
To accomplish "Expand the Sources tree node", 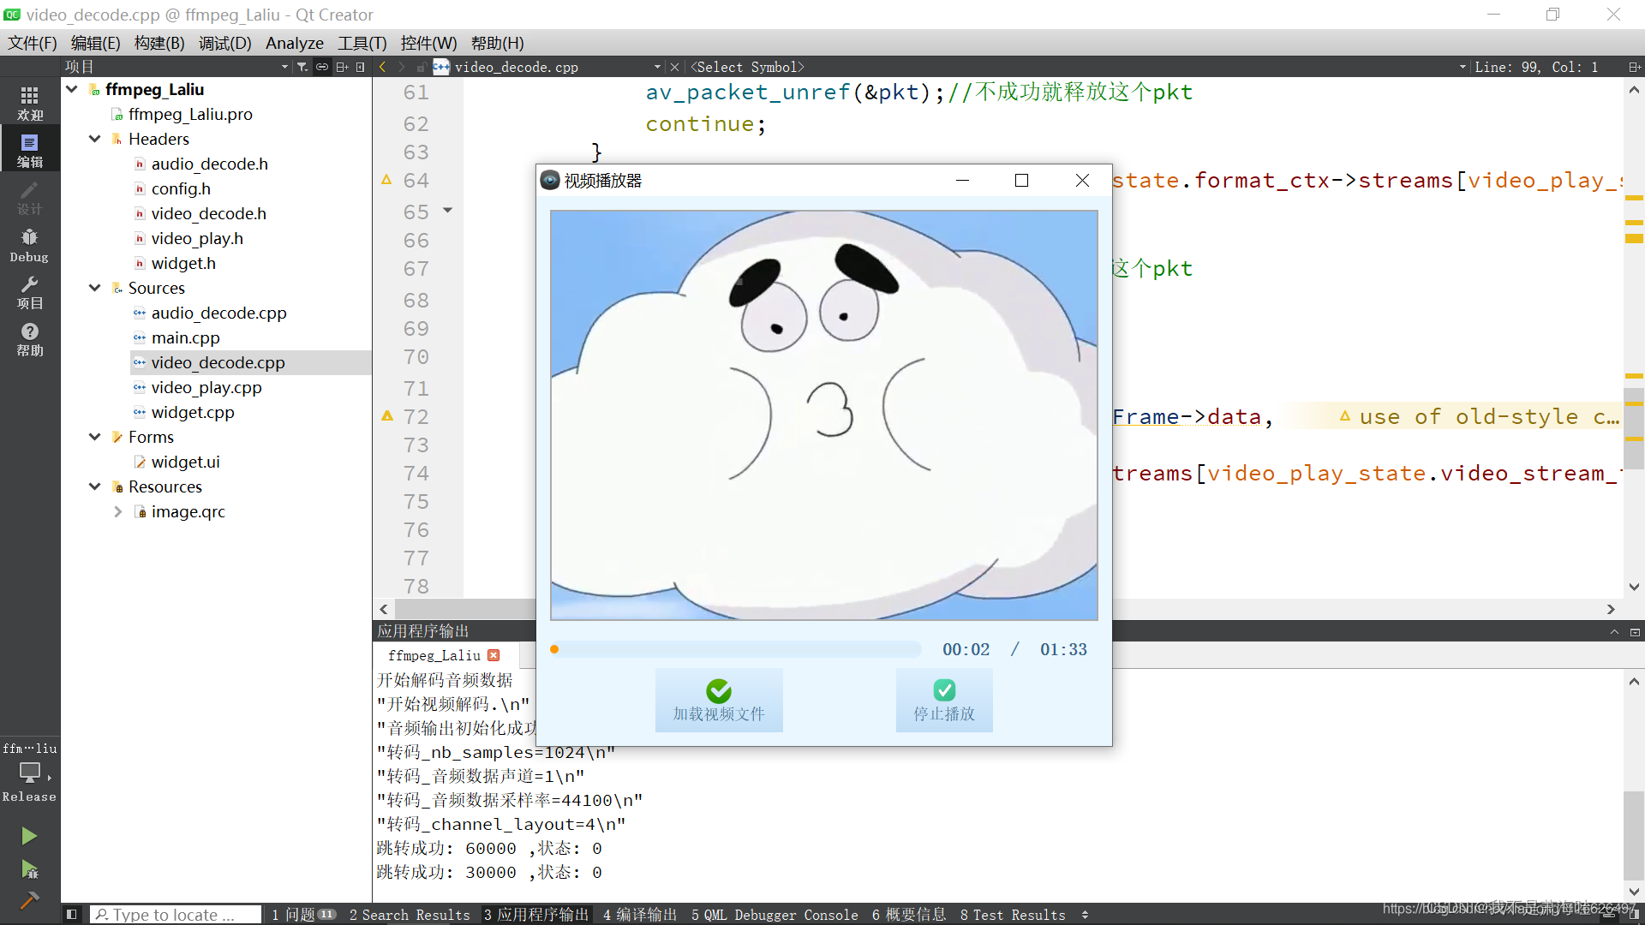I will click(96, 288).
